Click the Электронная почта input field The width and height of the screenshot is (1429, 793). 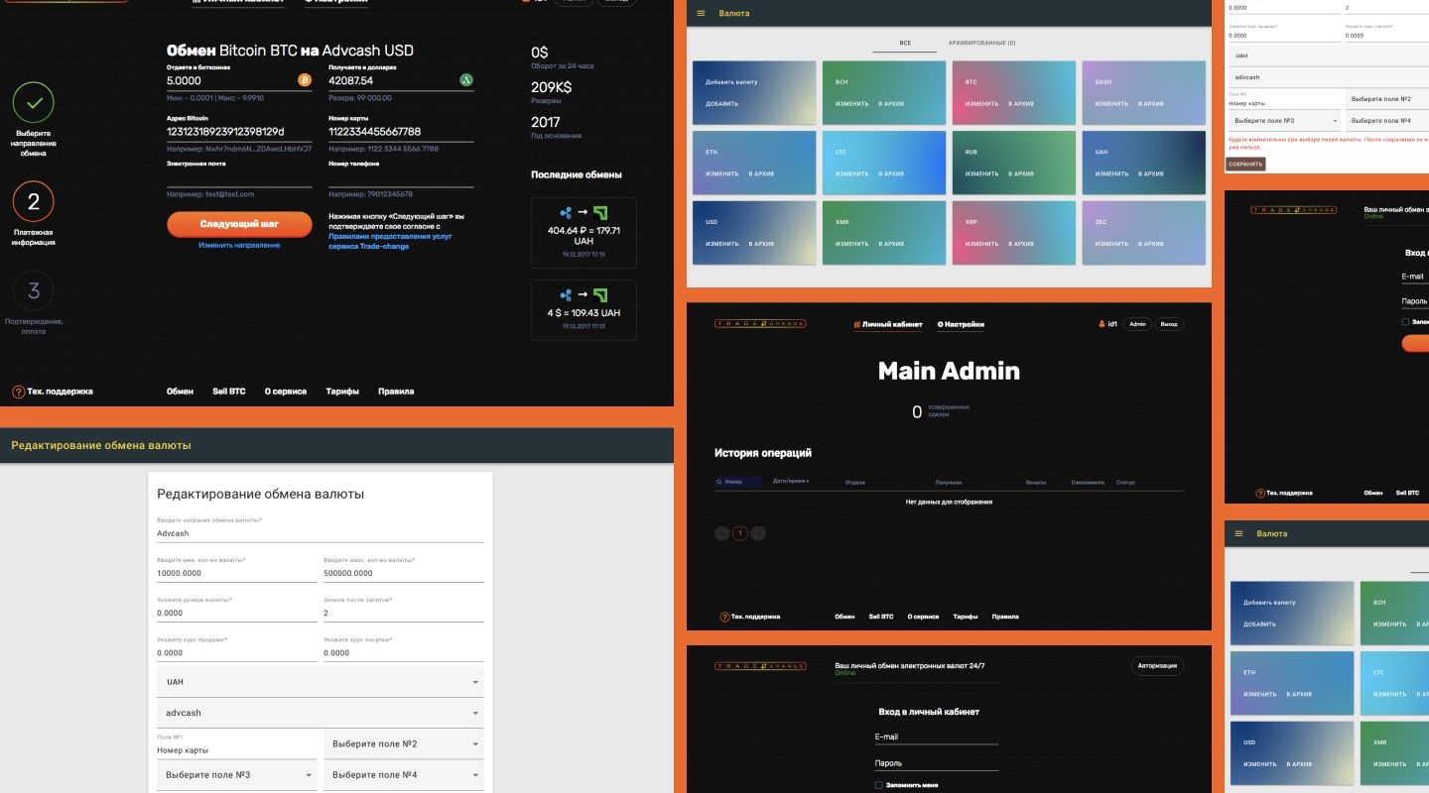click(239, 177)
